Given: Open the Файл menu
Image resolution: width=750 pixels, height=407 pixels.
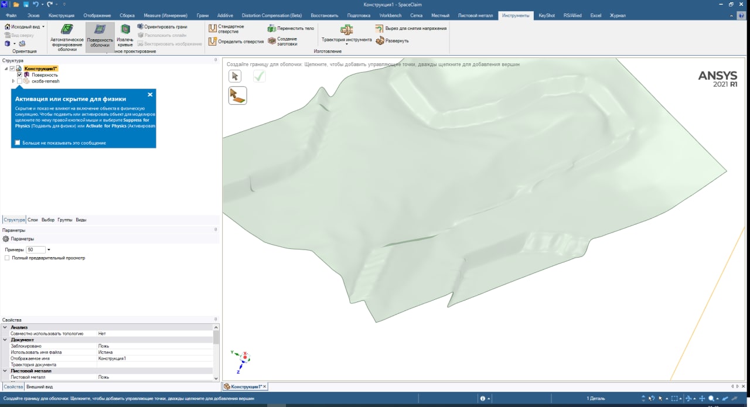Looking at the screenshot, I should 11,15.
